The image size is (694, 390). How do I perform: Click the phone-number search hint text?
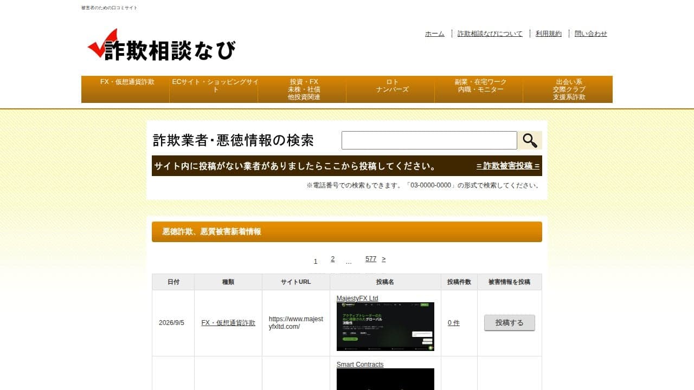coord(423,185)
